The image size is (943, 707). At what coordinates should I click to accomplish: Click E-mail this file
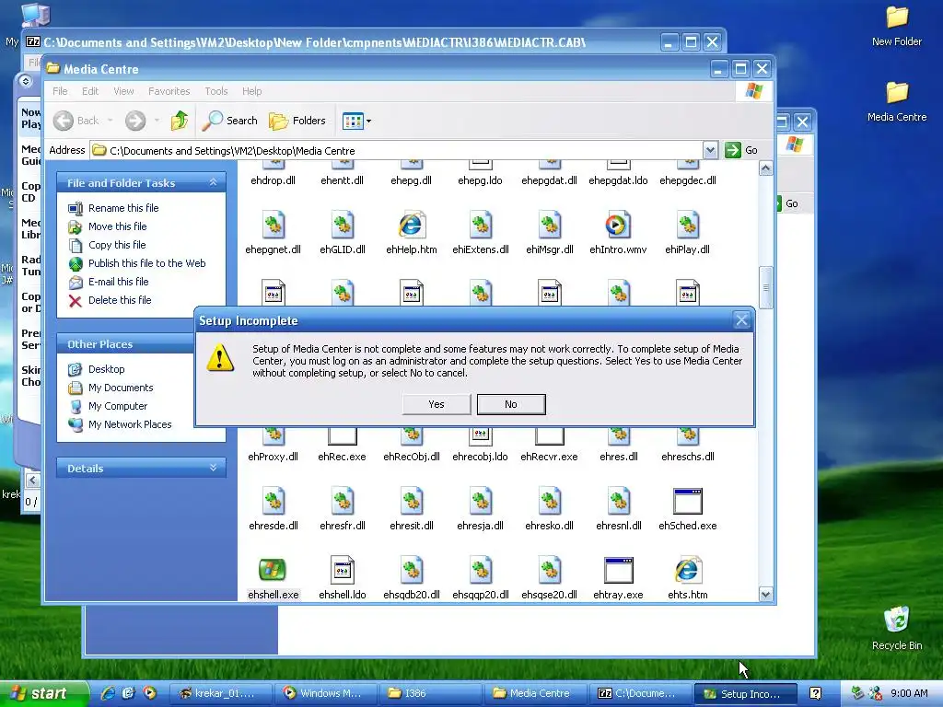pyautogui.click(x=118, y=282)
